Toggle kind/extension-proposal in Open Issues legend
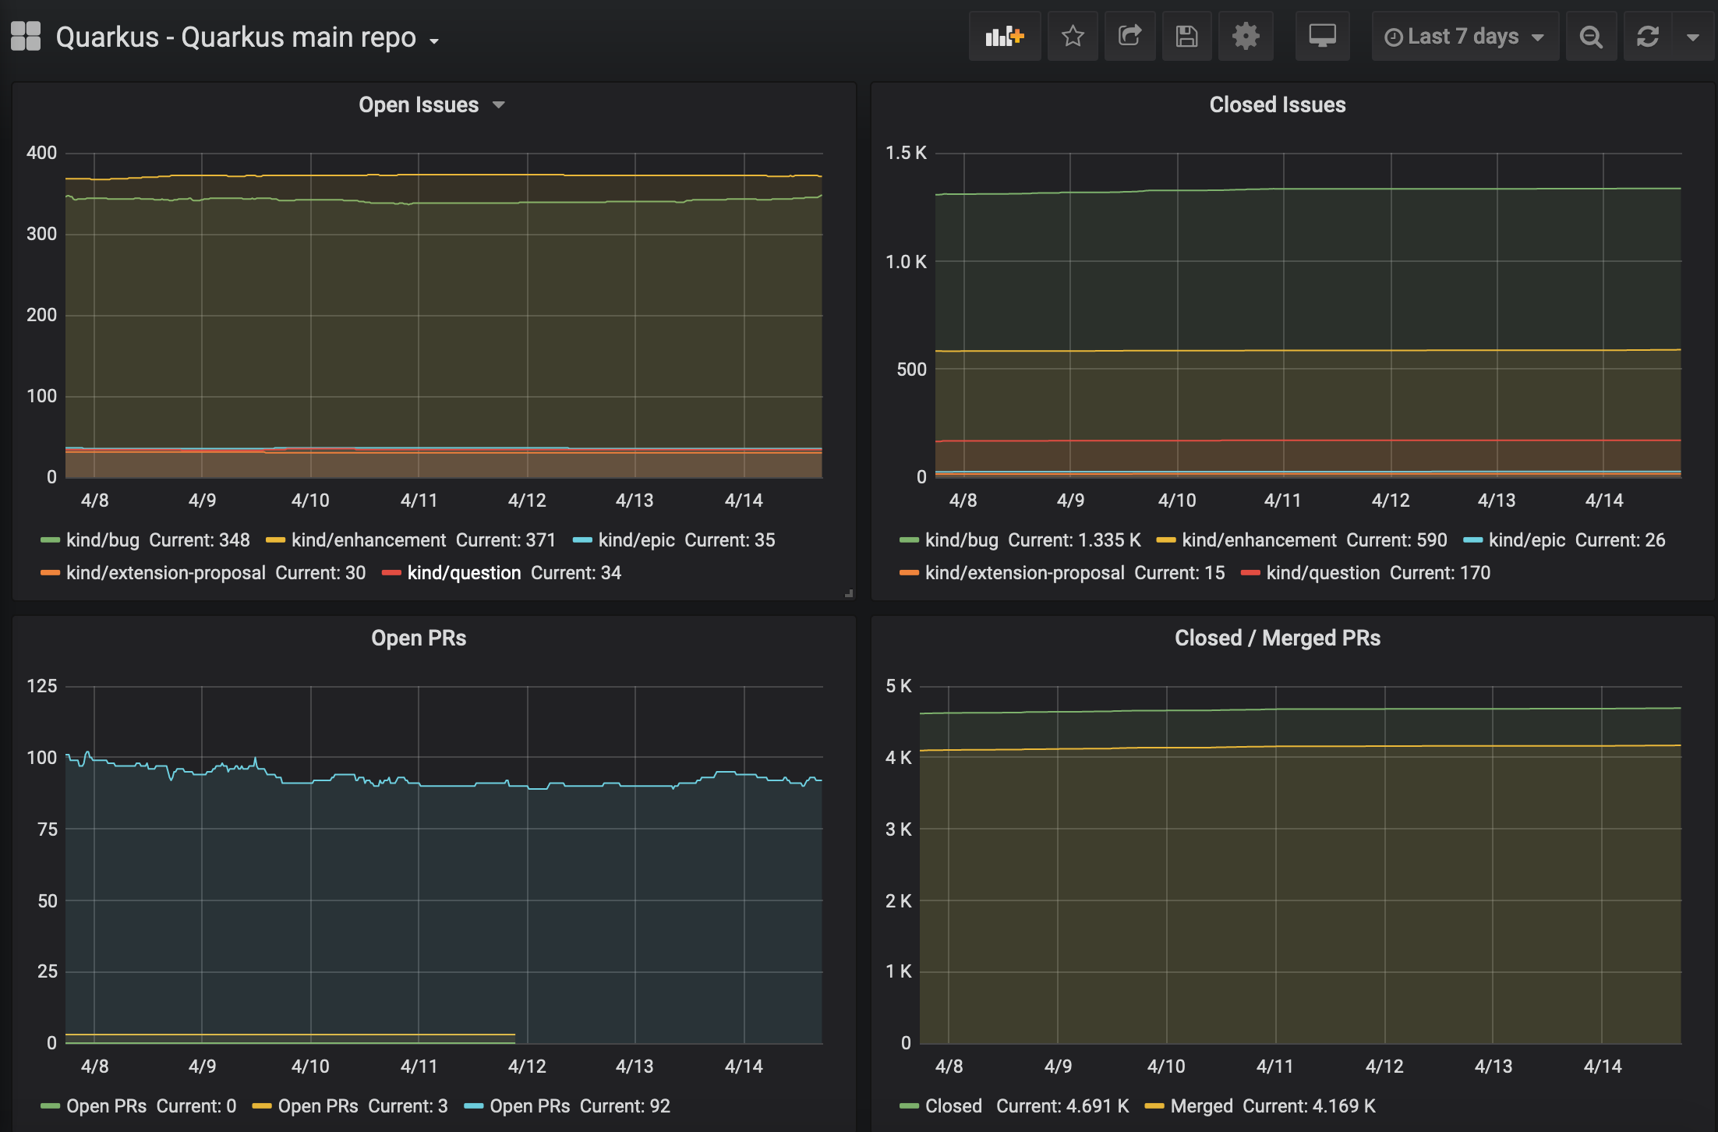Screen dimensions: 1718x1132 pos(166,573)
